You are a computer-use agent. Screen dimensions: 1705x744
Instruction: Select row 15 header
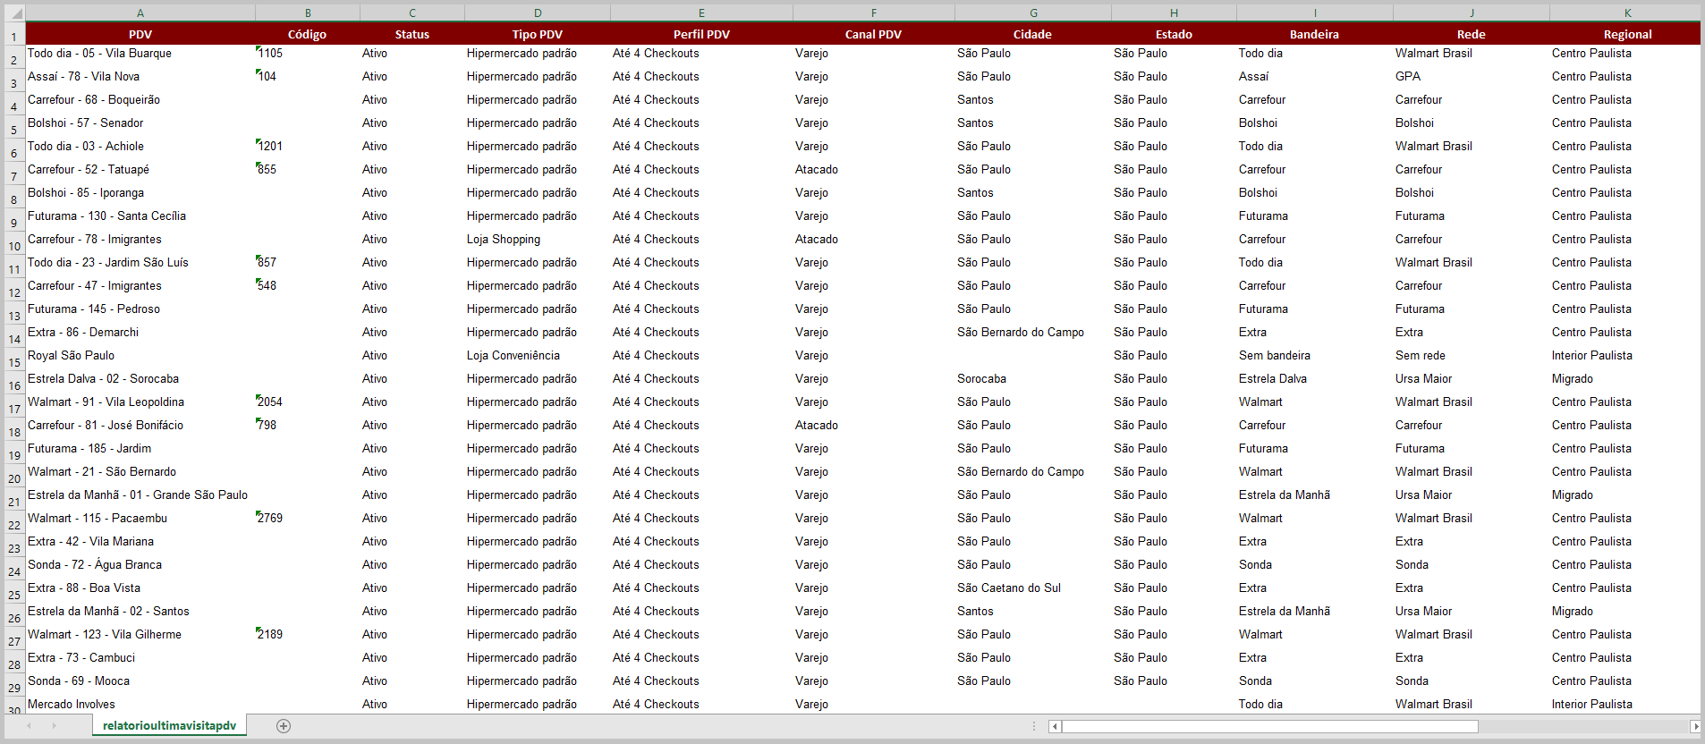tap(13, 362)
